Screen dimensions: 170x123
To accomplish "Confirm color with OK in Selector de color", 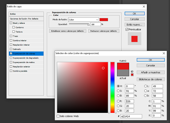I will (x=151, y=60).
